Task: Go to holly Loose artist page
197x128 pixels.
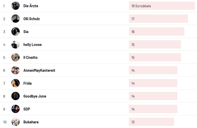Action: tap(32, 45)
